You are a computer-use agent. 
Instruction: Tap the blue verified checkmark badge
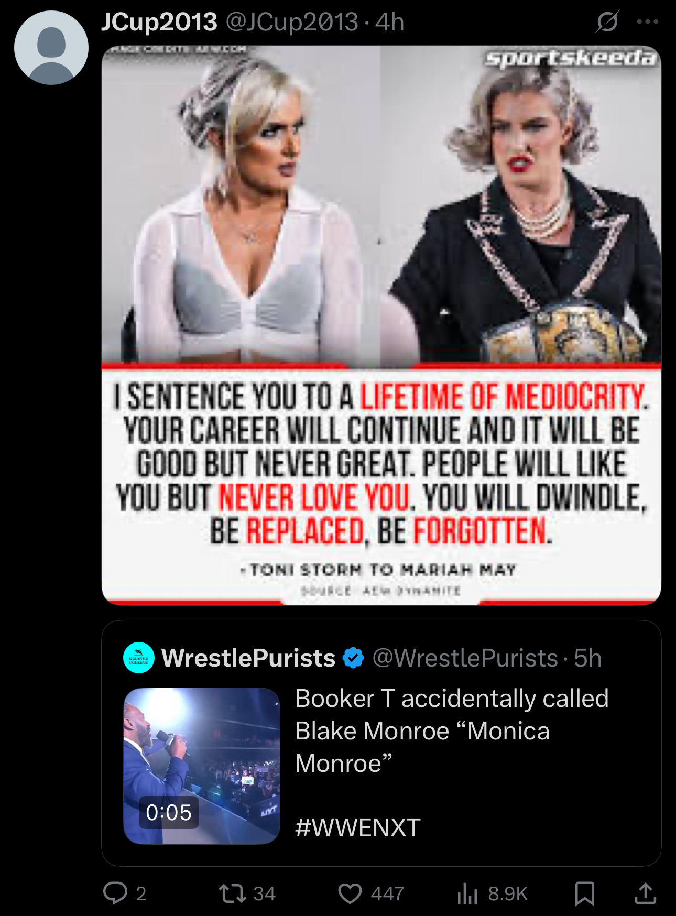coord(353,658)
